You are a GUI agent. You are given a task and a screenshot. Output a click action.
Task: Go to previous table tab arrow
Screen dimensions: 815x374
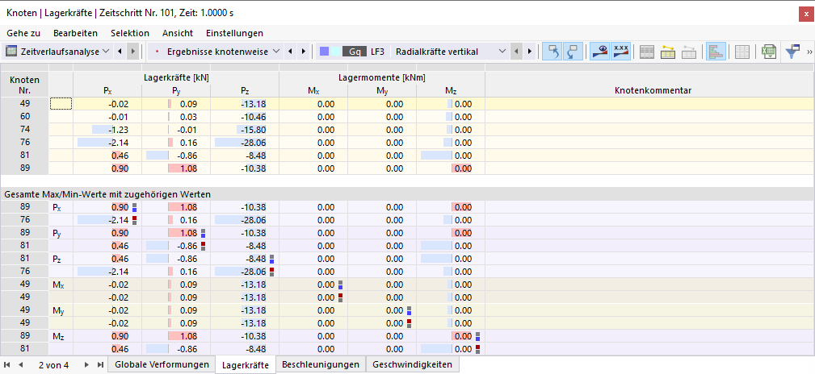click(x=21, y=364)
